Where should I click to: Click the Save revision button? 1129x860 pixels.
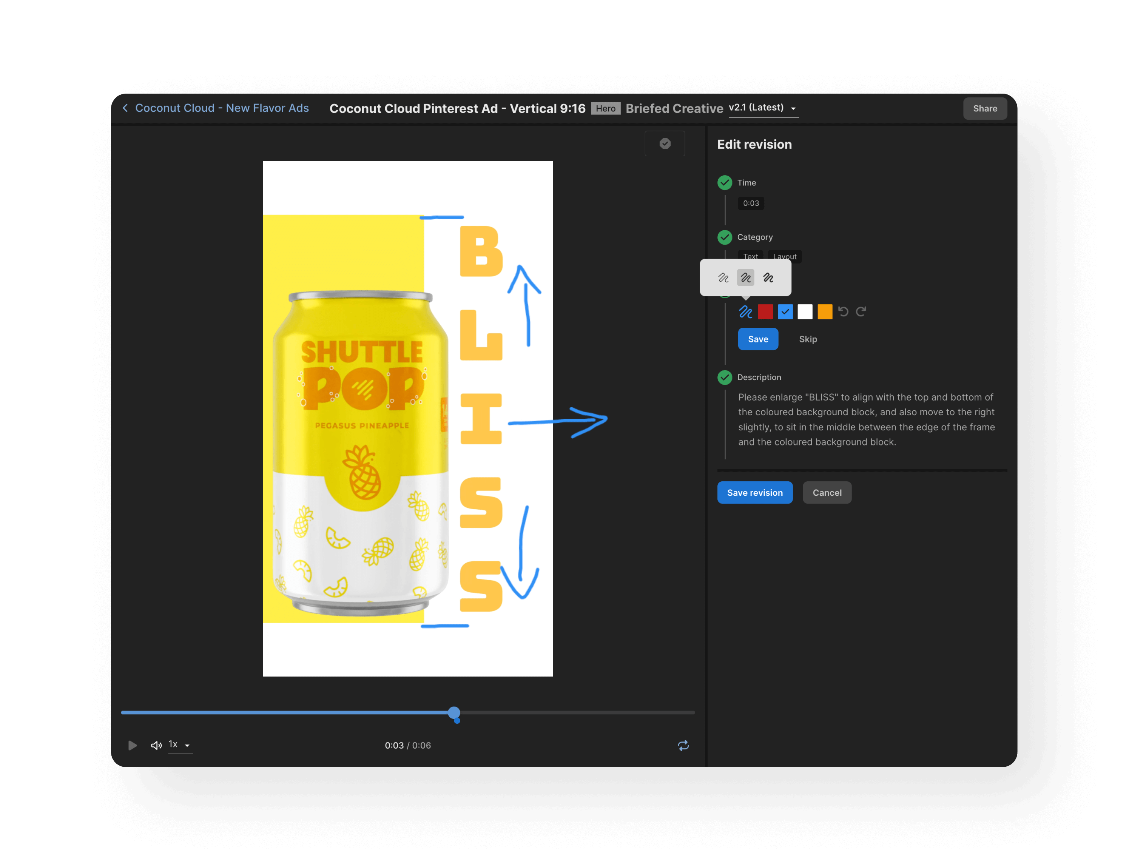[755, 492]
